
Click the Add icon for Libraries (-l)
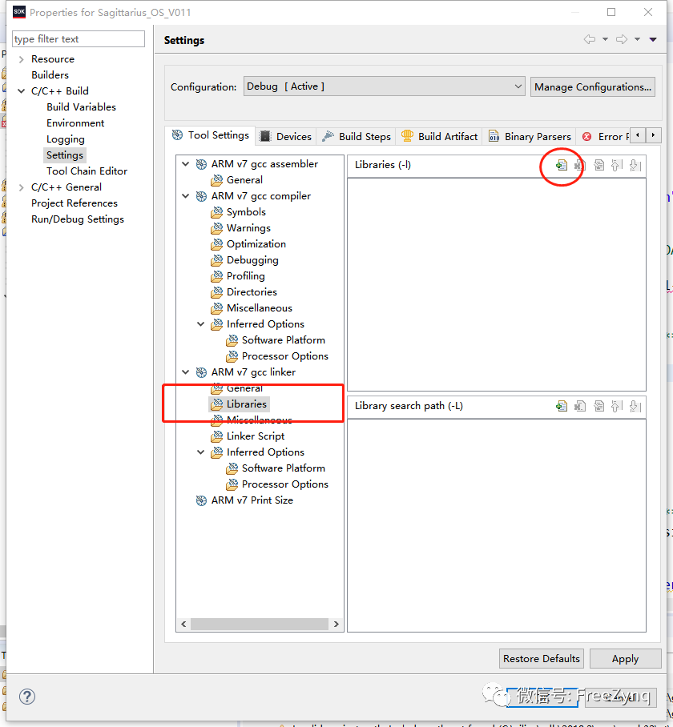562,165
